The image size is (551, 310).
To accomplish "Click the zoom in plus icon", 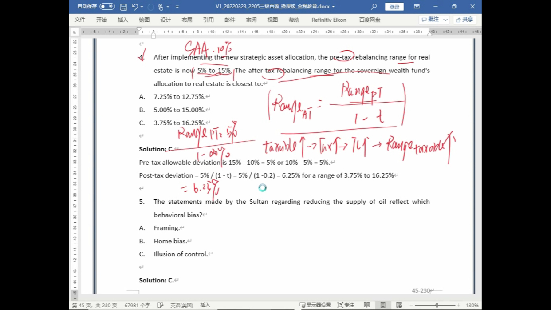I will click(x=458, y=305).
